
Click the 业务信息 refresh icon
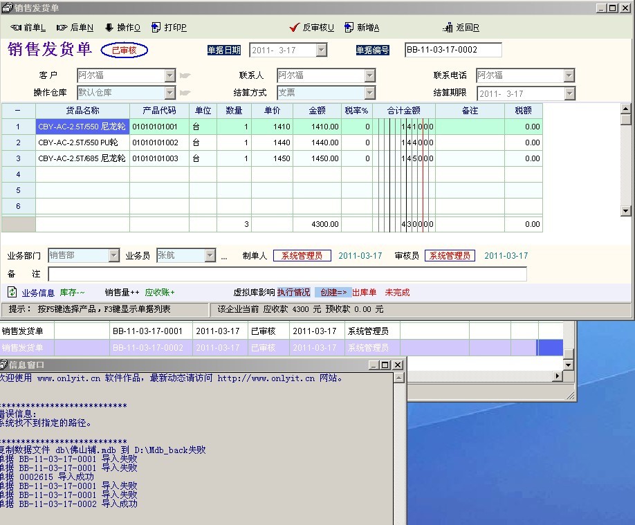12,292
